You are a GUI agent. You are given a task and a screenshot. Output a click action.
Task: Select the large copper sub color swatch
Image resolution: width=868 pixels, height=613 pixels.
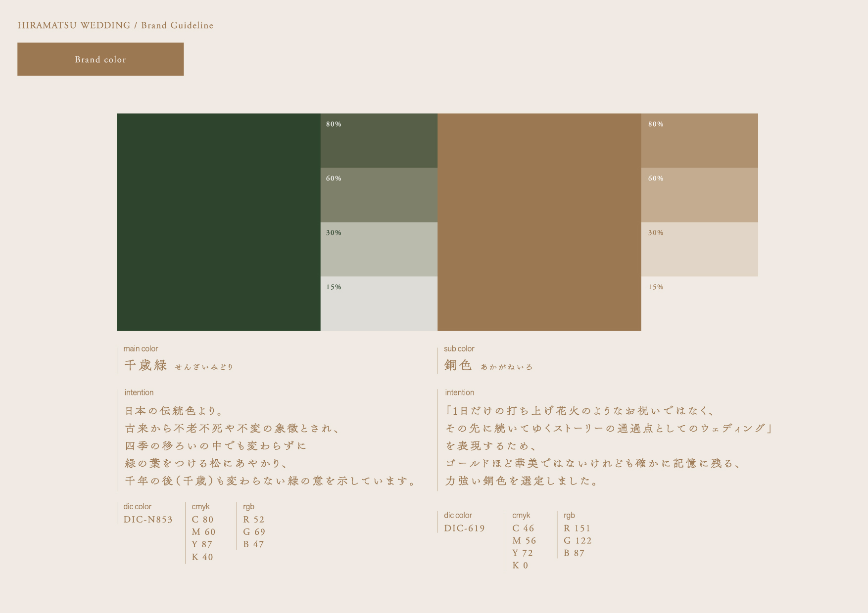(539, 222)
